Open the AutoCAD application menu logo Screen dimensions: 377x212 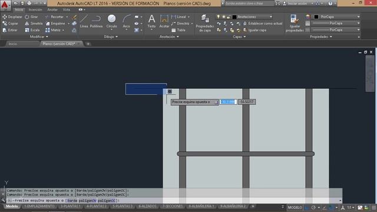click(x=5, y=5)
